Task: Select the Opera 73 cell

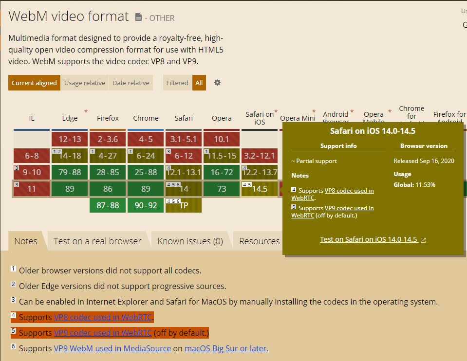Action: [x=222, y=189]
